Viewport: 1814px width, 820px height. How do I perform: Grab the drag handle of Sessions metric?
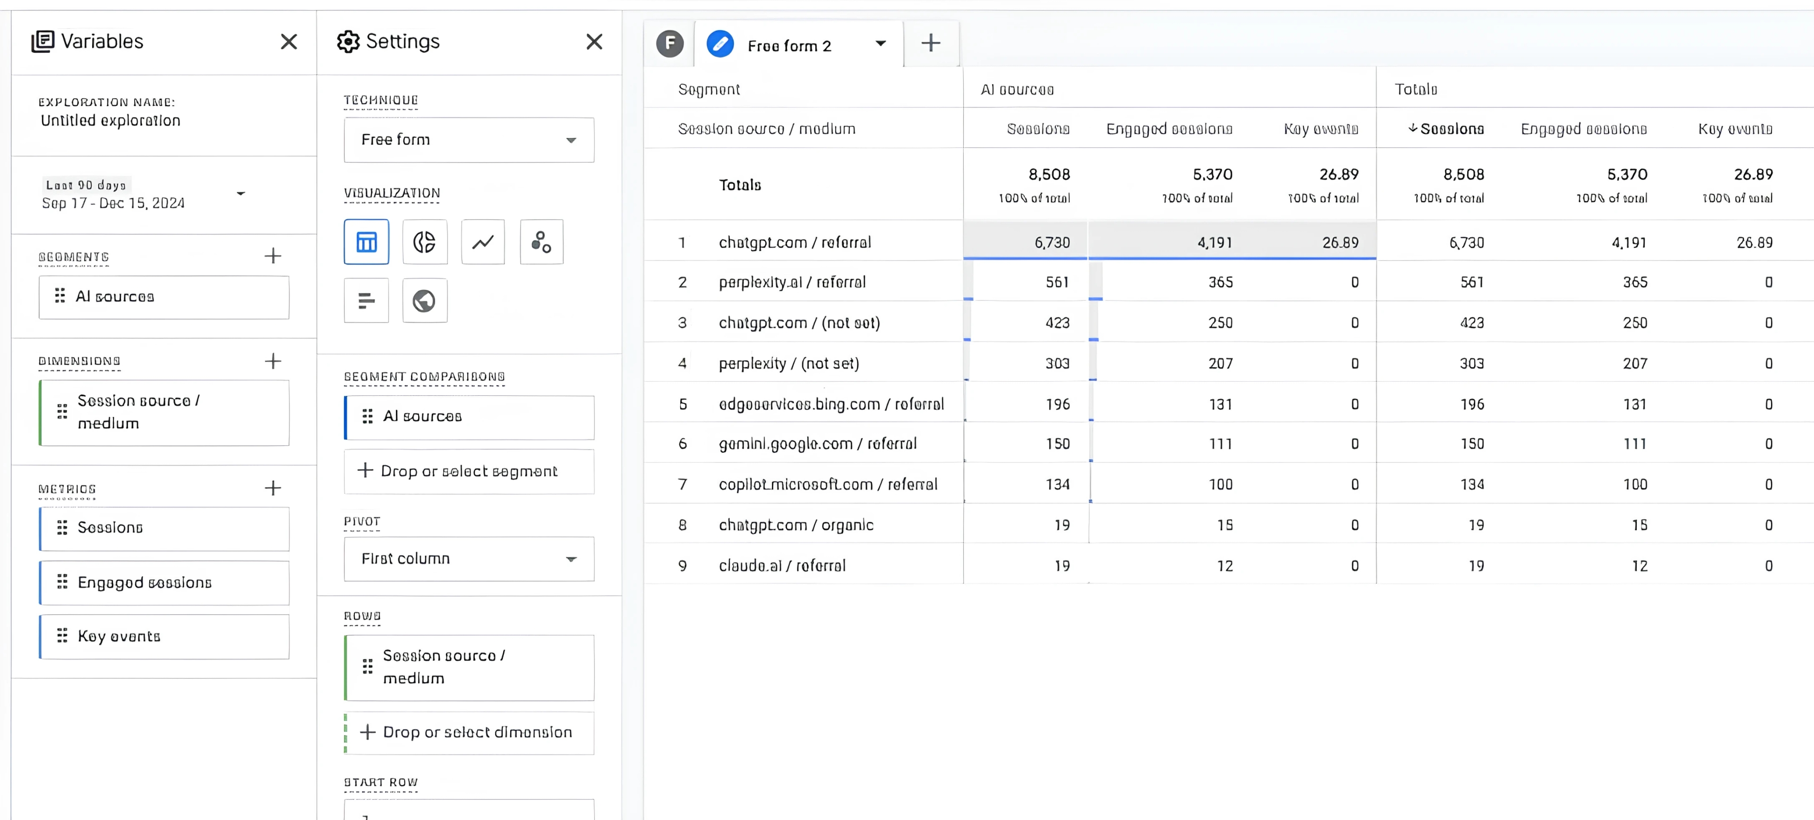click(x=62, y=527)
